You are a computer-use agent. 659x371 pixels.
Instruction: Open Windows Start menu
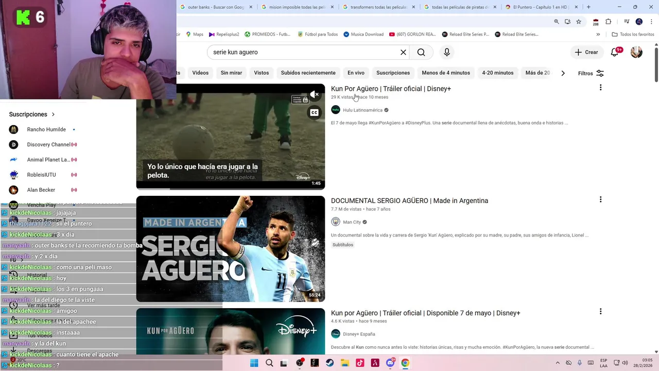[254, 363]
